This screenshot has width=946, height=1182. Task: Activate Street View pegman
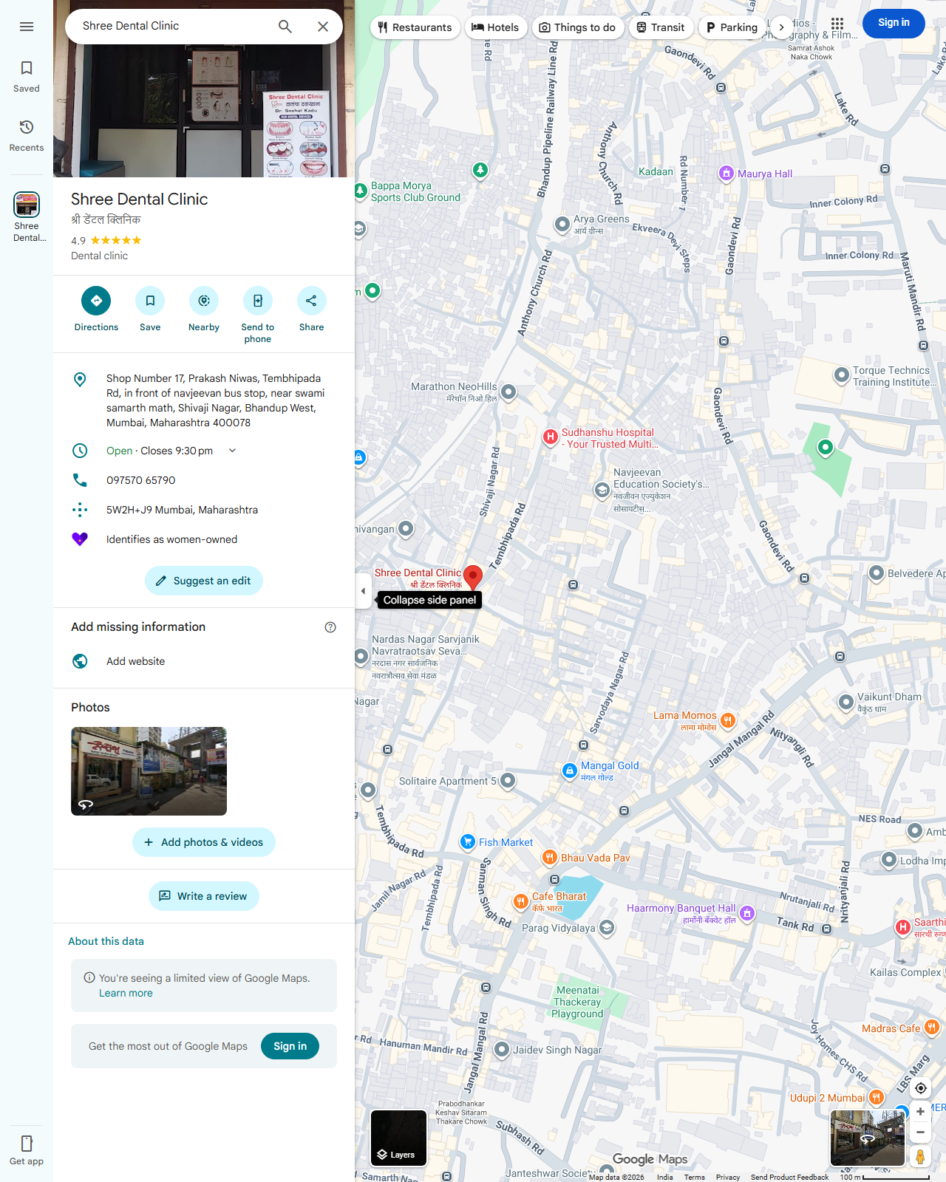click(x=920, y=1157)
